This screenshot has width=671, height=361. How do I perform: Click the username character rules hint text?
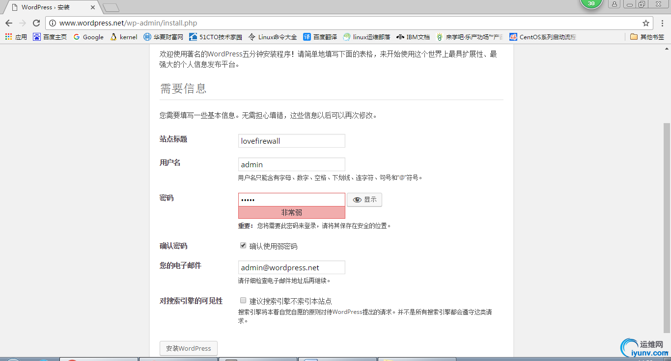pyautogui.click(x=330, y=178)
